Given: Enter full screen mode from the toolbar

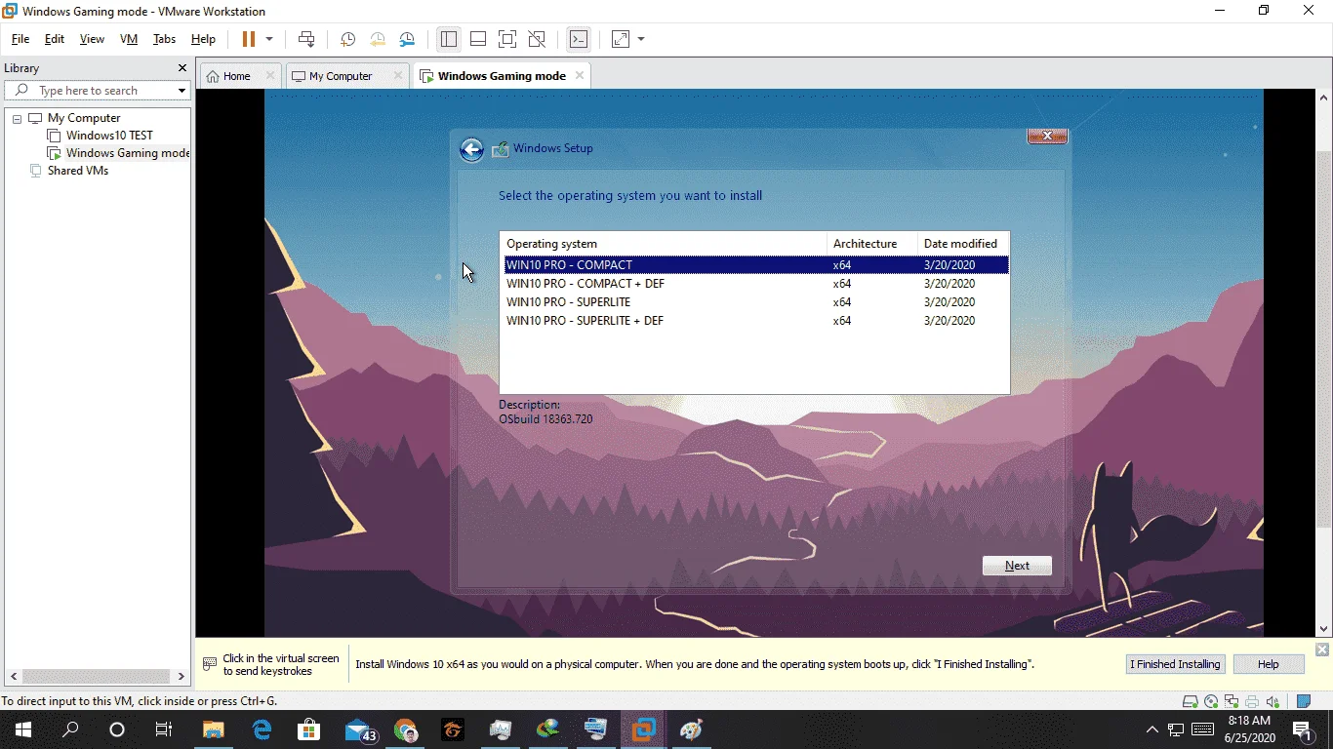Looking at the screenshot, I should (x=507, y=39).
